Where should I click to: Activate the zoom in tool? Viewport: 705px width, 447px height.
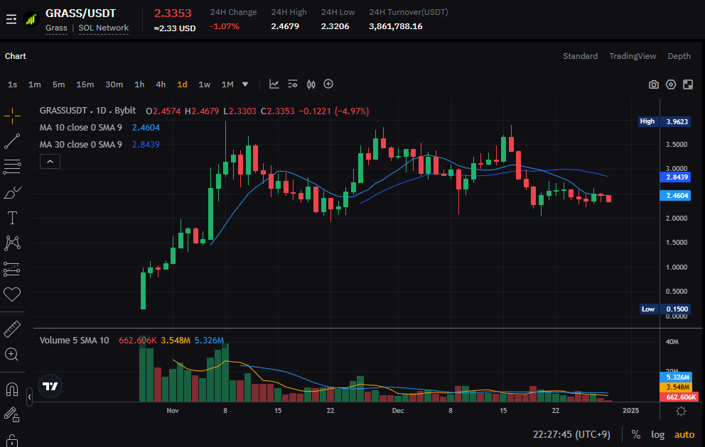(x=11, y=354)
